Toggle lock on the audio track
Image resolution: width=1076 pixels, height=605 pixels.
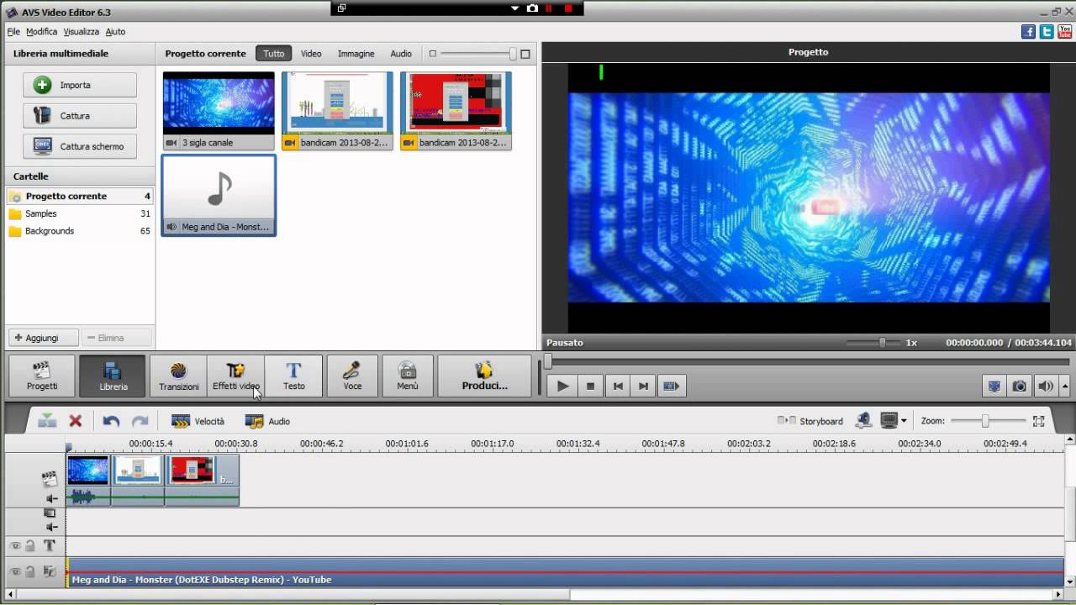click(30, 572)
